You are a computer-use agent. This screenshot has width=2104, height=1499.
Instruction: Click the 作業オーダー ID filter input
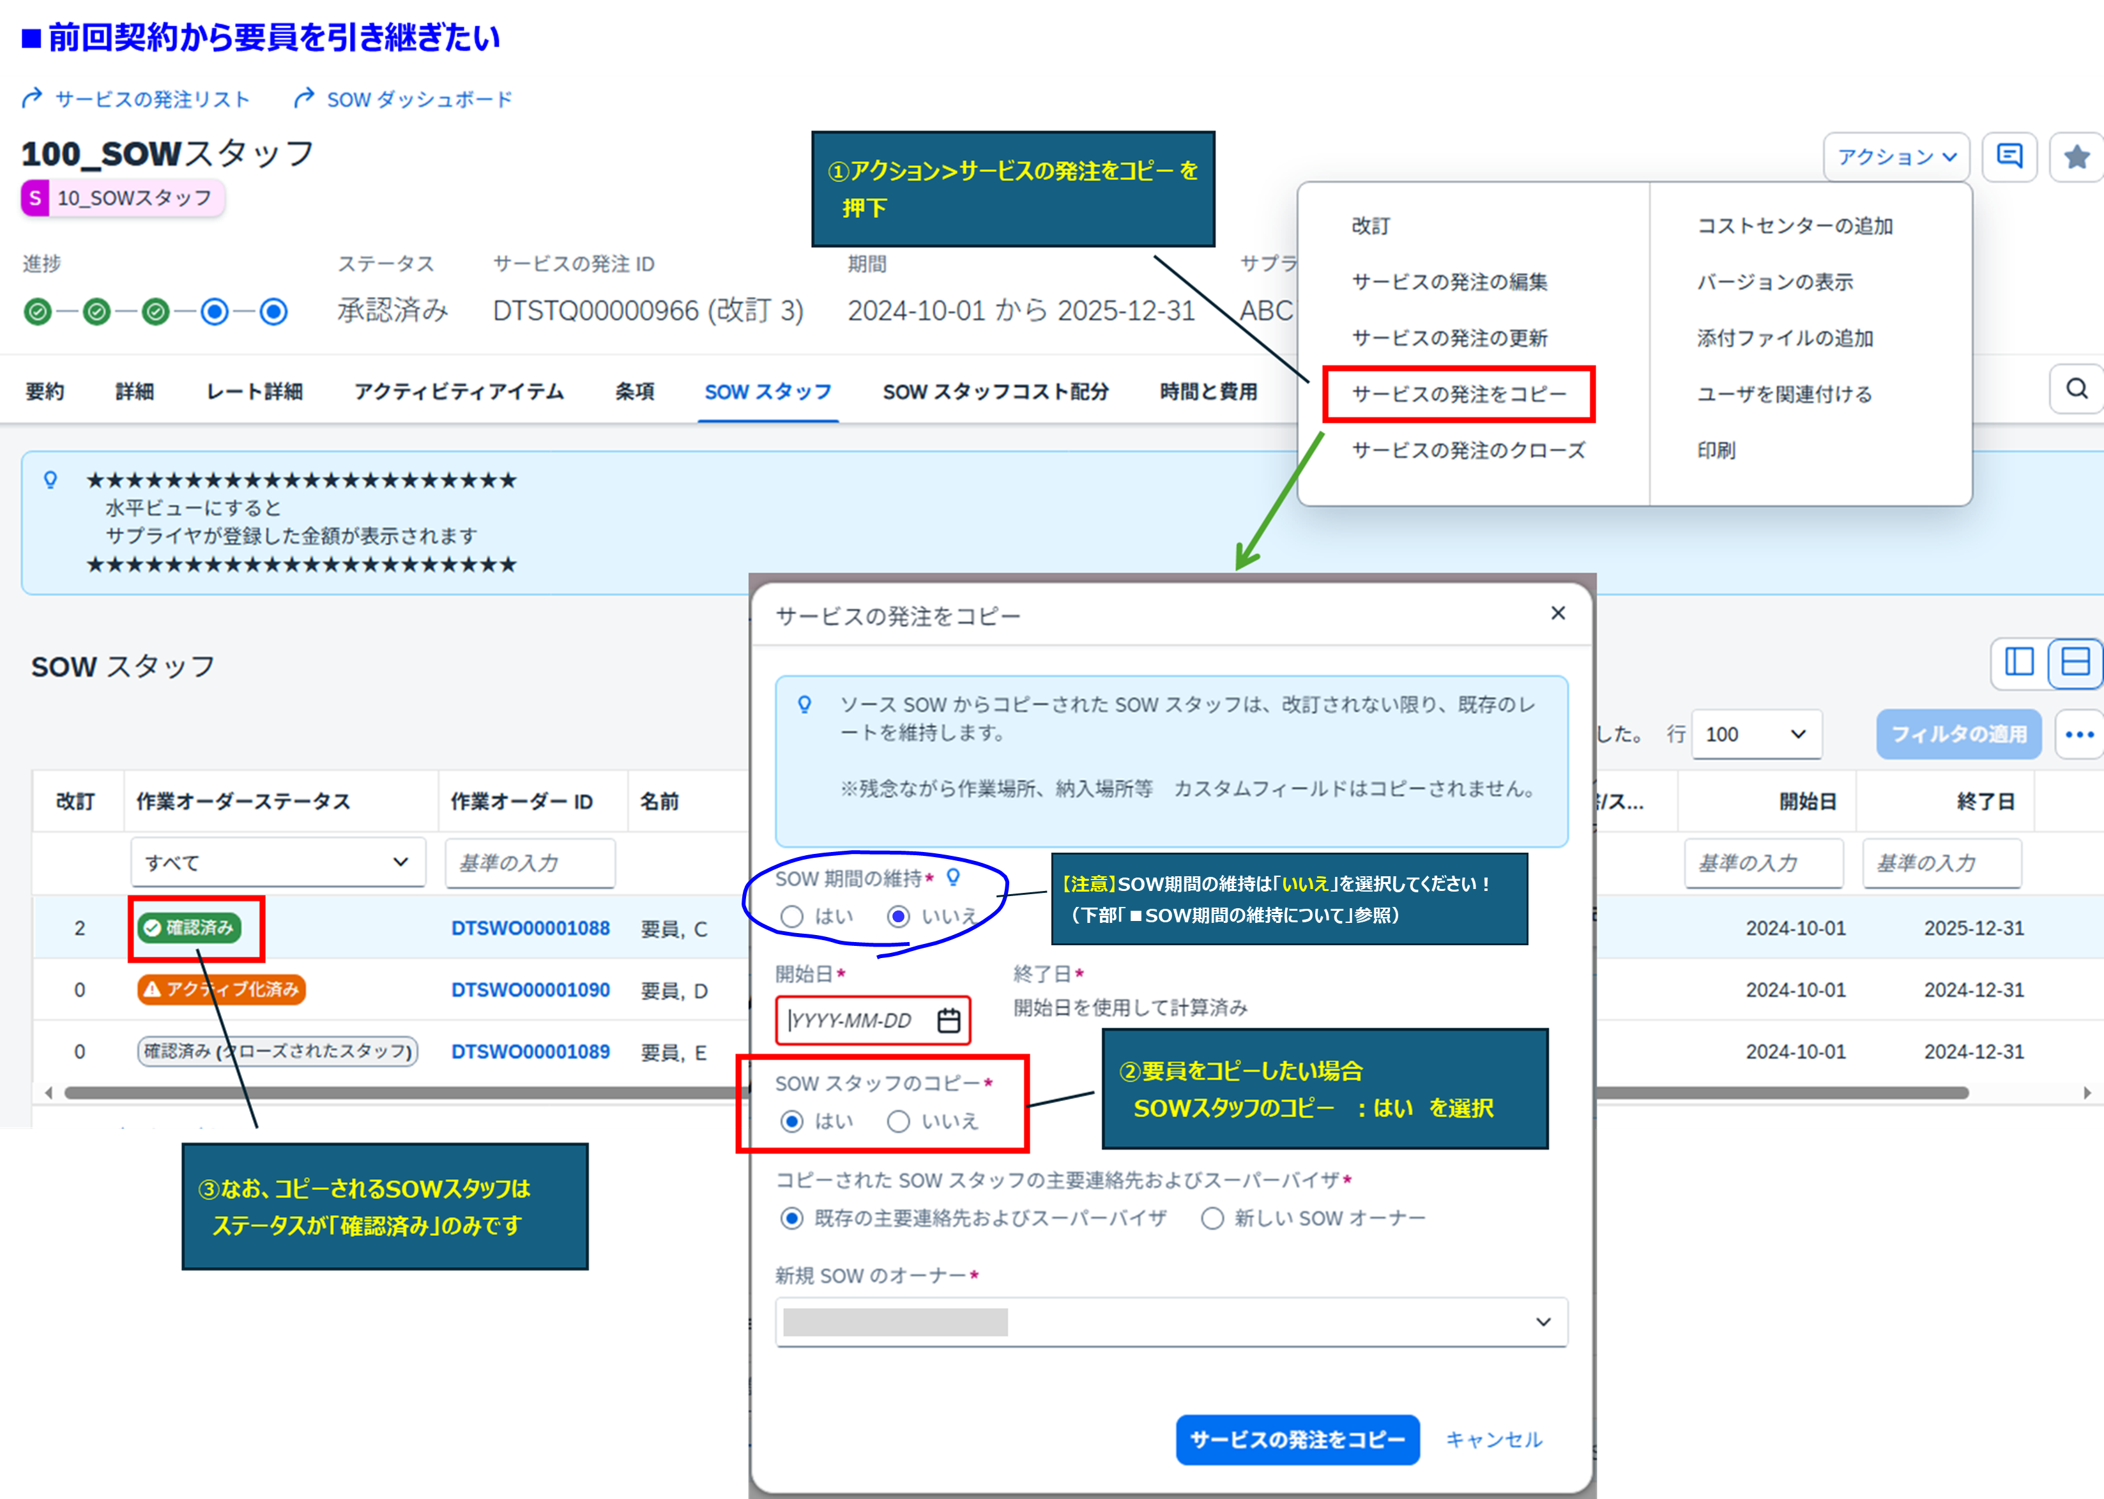530,862
